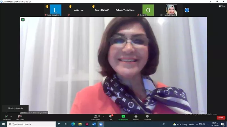Screen dimensions: 227x127
Task: Open the Windows Start menu
Action: (3, 124)
